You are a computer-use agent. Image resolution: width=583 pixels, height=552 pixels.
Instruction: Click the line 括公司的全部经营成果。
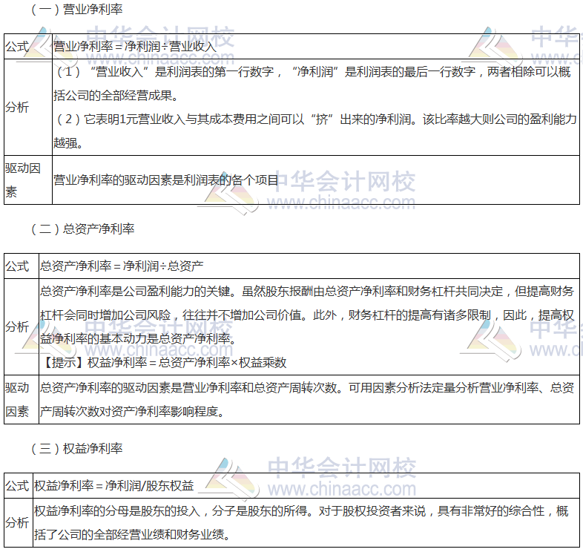pos(116,95)
